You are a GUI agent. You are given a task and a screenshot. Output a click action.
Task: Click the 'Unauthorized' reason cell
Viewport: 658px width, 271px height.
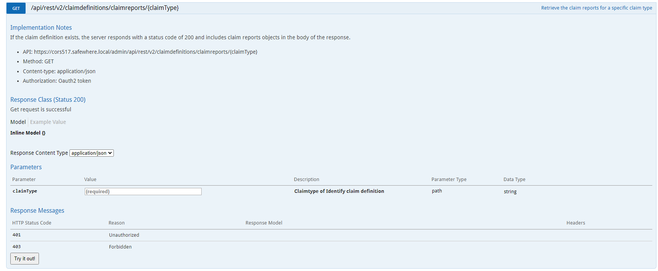pos(124,235)
